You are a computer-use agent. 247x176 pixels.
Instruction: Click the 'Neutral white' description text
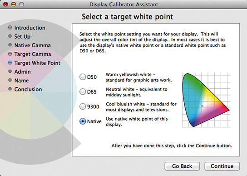coord(137,92)
